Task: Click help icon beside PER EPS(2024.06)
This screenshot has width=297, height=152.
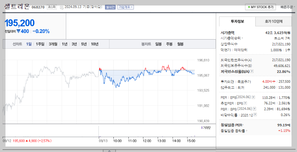Action: [253, 97]
